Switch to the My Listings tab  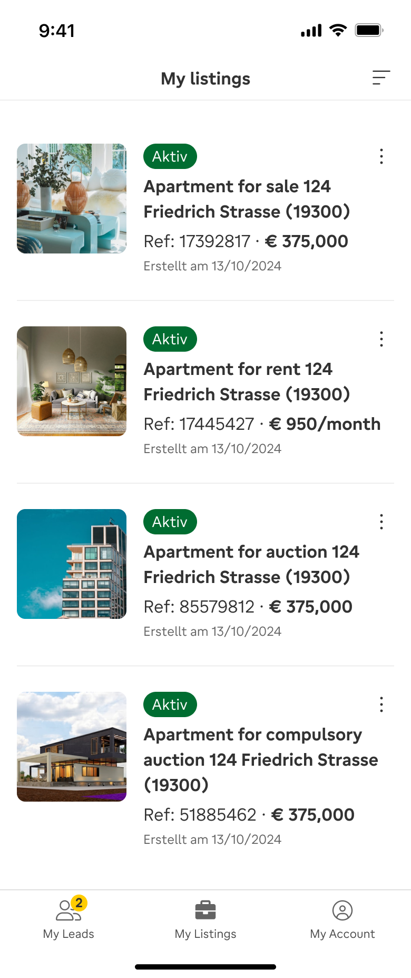(x=205, y=920)
